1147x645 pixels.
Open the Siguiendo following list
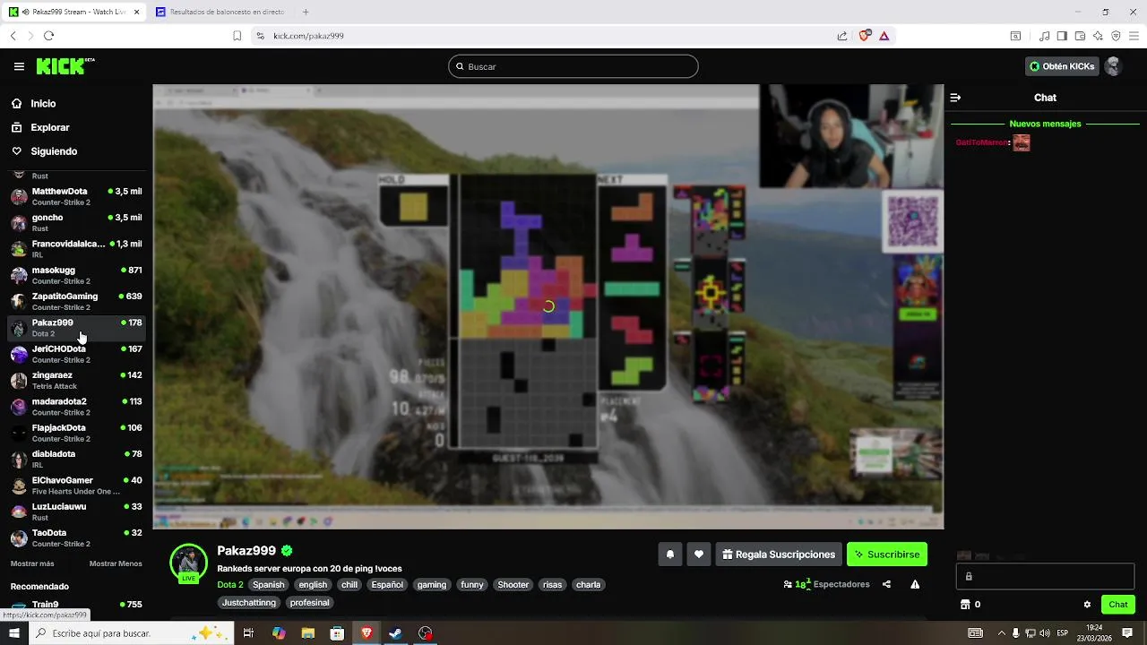point(54,151)
